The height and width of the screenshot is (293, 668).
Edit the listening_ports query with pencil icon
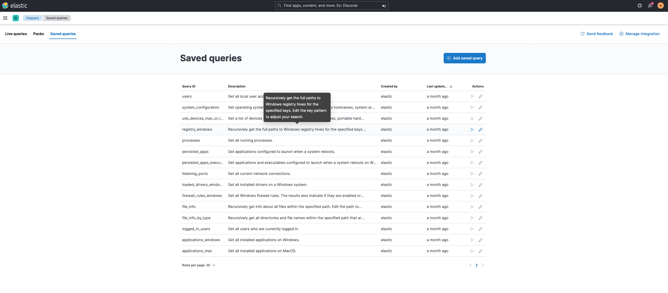(480, 174)
